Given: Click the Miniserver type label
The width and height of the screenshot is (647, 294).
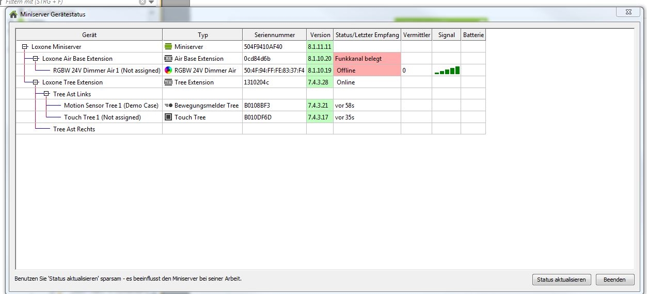Looking at the screenshot, I should click(189, 47).
